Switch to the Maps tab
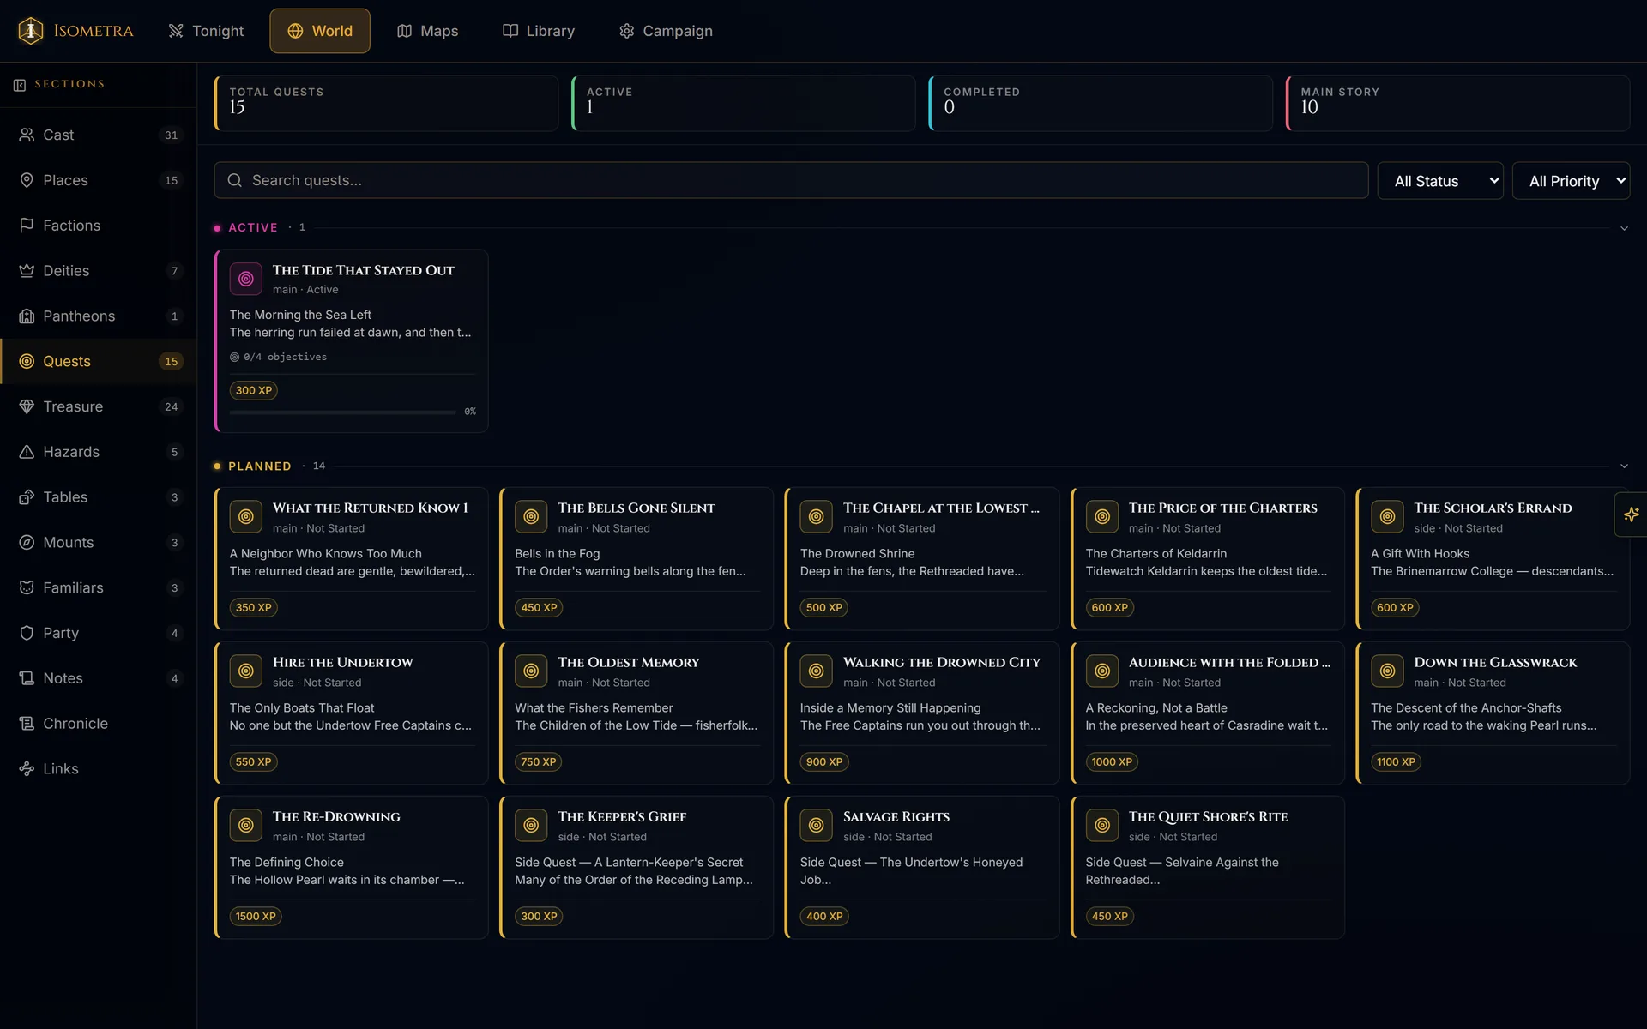Screen dimensions: 1647x1029 427,31
